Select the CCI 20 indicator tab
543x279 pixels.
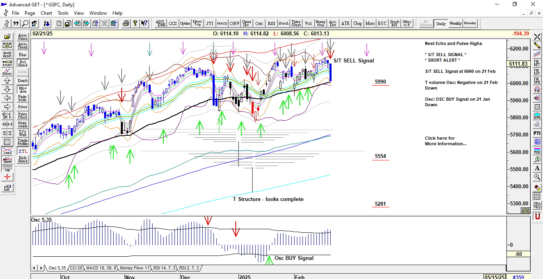[x=76, y=268]
